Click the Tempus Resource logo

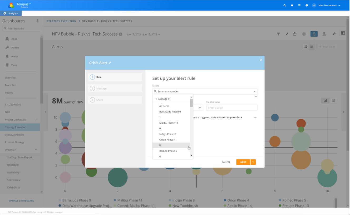[x=19, y=5]
